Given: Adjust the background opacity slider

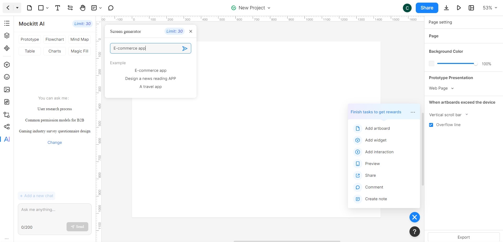Looking at the screenshot, I should pyautogui.click(x=457, y=64).
